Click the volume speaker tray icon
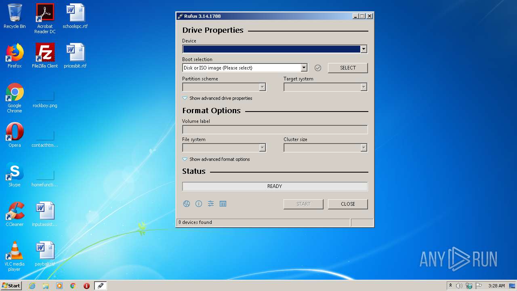Image resolution: width=517 pixels, height=291 pixels. click(459, 286)
